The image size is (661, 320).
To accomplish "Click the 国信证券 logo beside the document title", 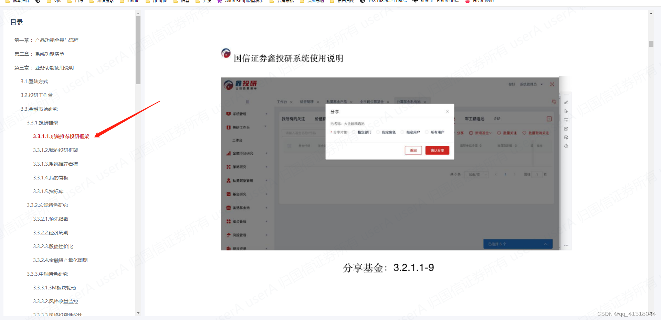I will (x=226, y=53).
